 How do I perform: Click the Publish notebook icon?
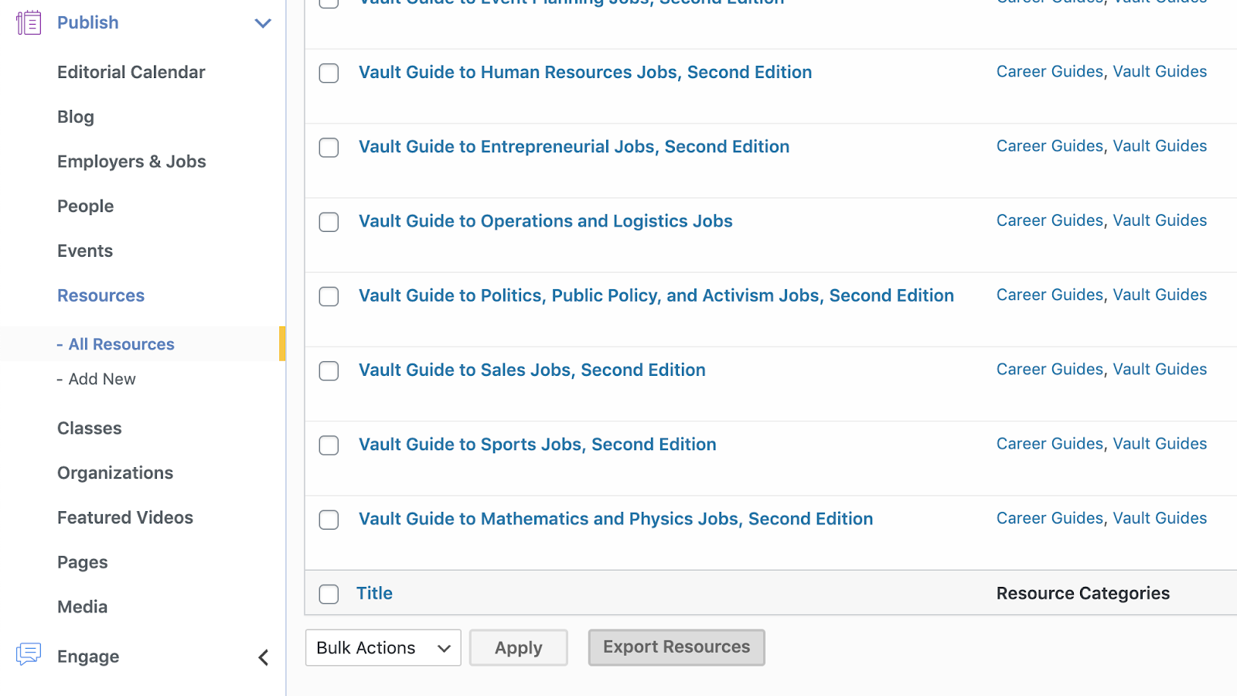click(29, 23)
